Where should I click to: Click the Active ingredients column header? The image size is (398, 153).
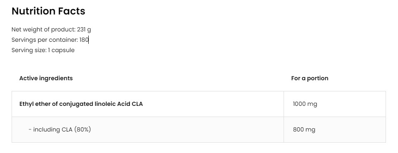[46, 78]
